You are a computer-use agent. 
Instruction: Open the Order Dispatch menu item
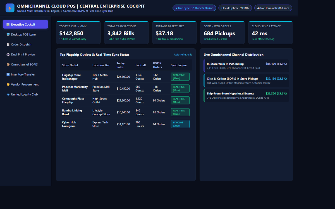pyautogui.click(x=25, y=45)
